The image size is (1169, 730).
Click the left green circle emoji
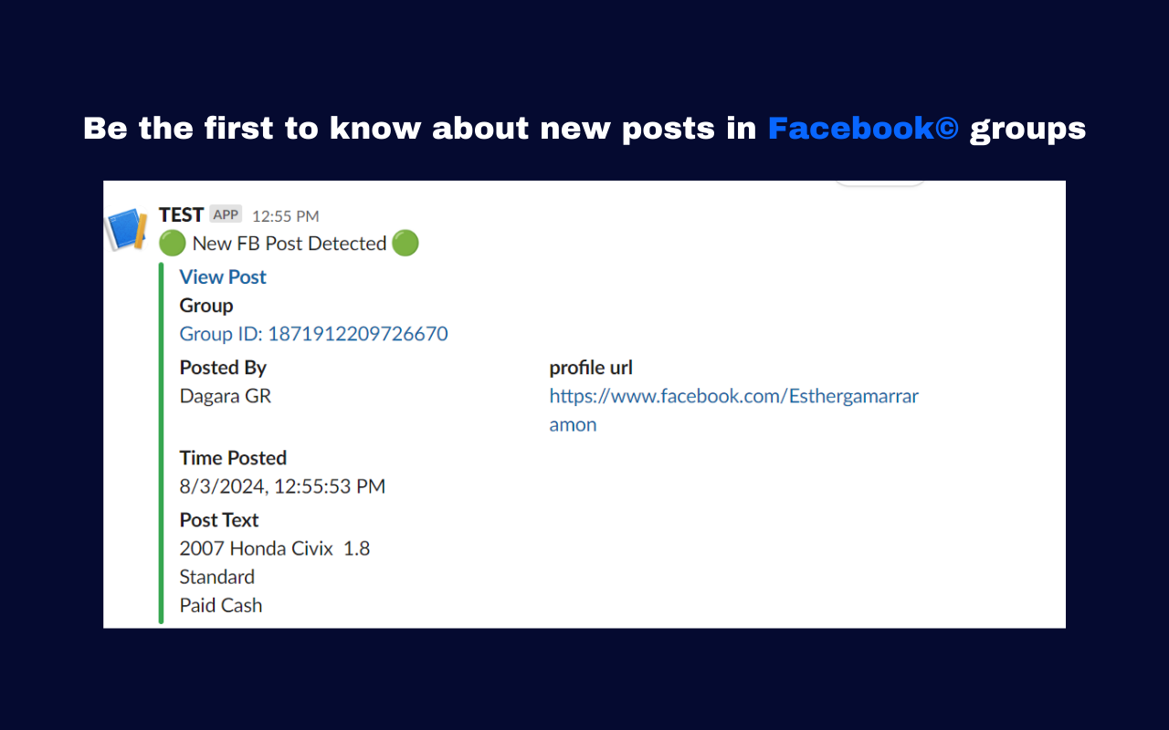point(173,244)
